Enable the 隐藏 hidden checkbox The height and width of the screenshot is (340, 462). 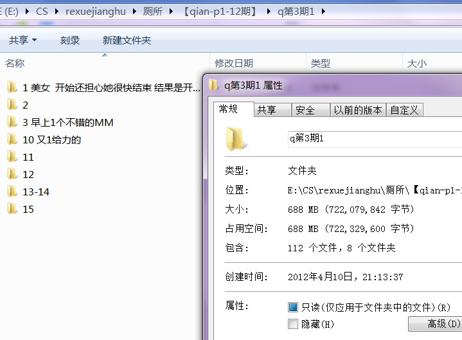pyautogui.click(x=293, y=324)
